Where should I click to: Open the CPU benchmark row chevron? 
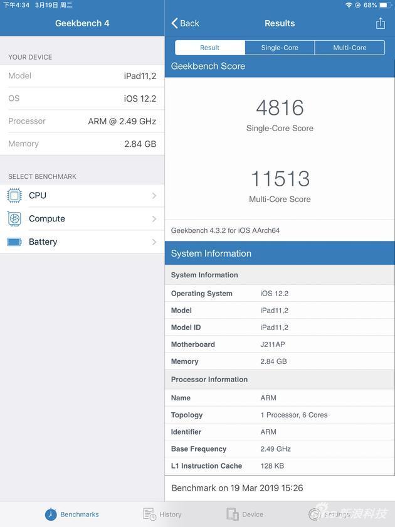point(154,196)
